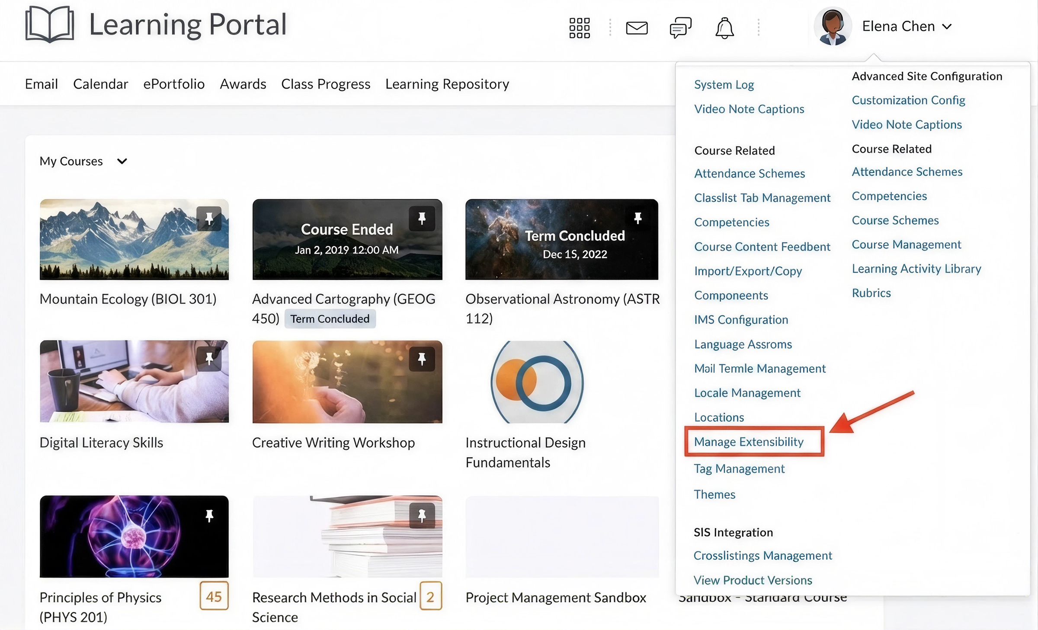Unpin the Mountain Ecology course
Image resolution: width=1038 pixels, height=630 pixels.
click(209, 219)
